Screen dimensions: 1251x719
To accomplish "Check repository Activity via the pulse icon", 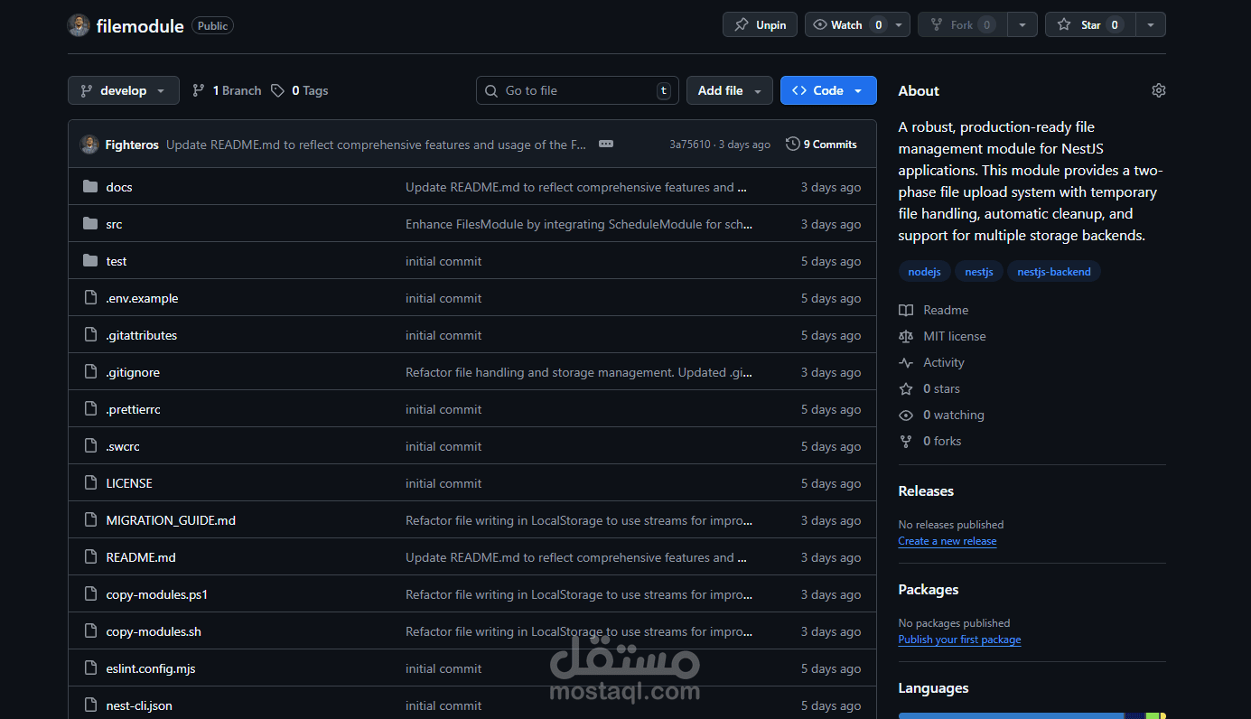I will (x=906, y=362).
